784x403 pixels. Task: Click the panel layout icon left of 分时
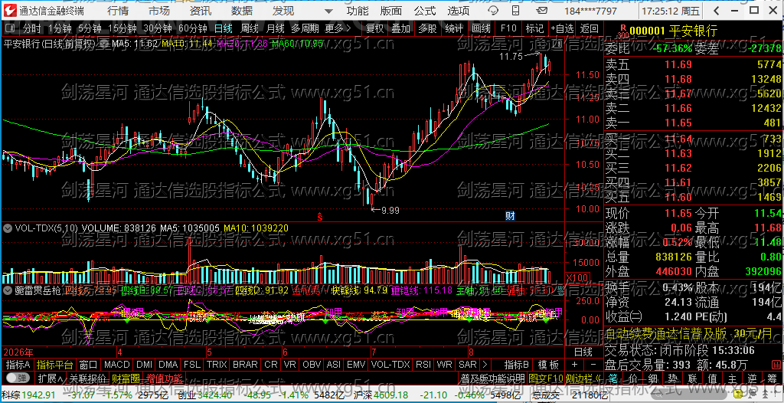[x=11, y=28]
